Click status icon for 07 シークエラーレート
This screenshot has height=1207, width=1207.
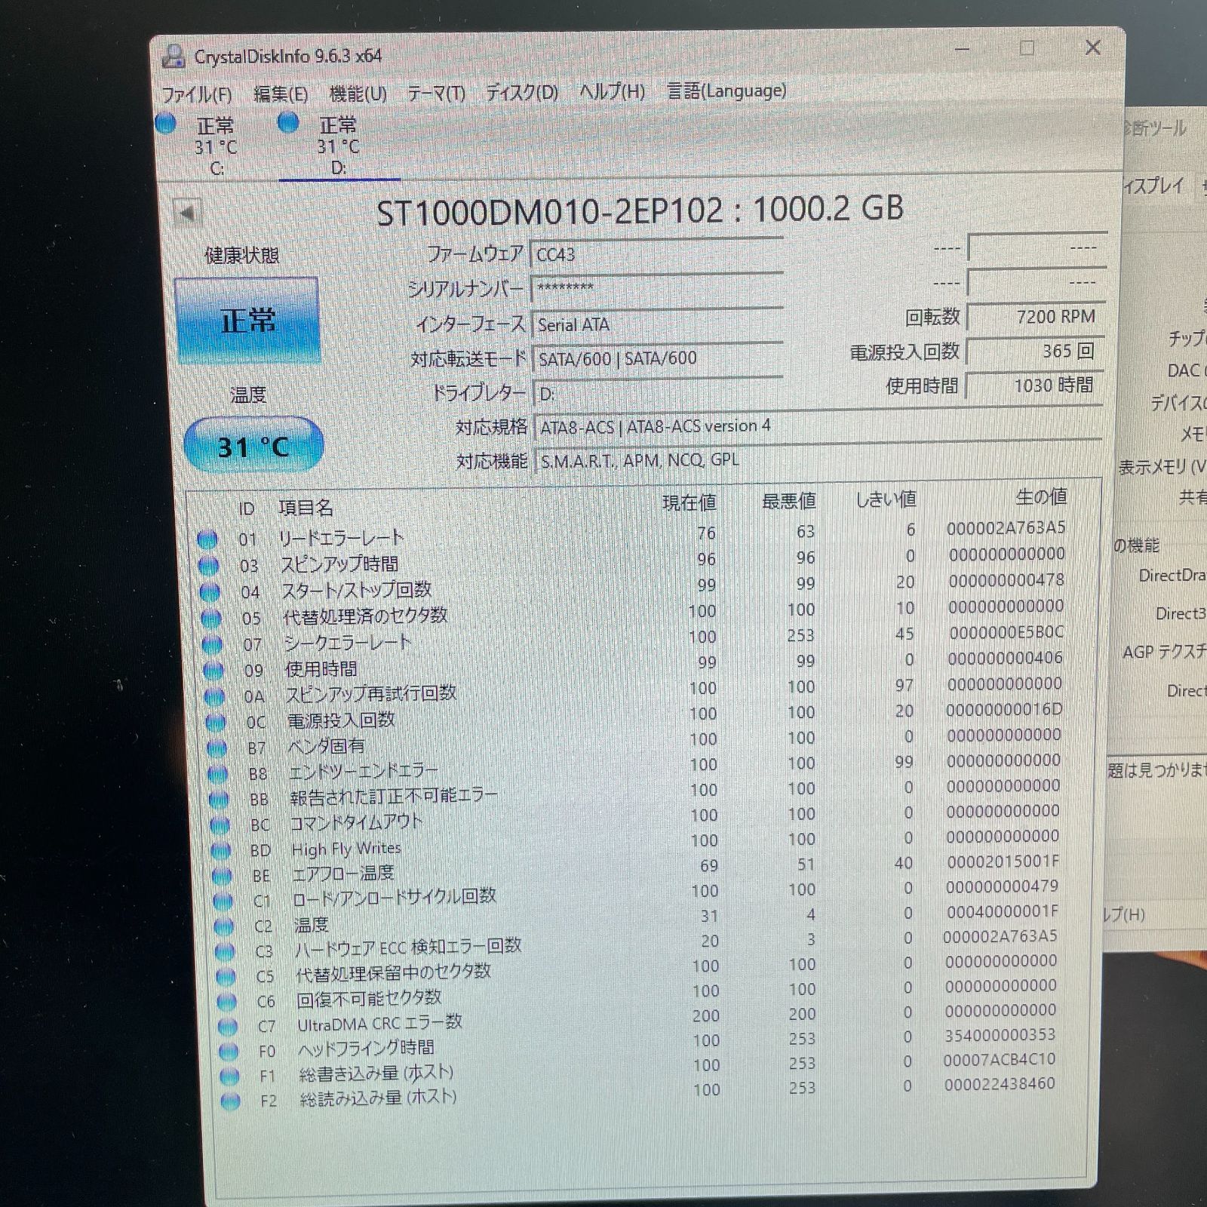click(x=212, y=644)
